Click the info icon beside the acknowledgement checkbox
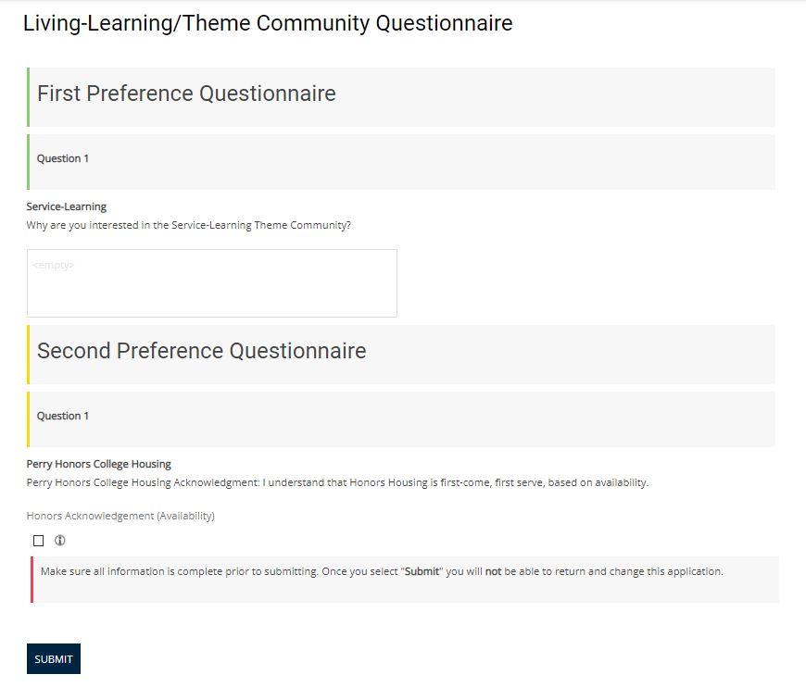Screen dimensions: 806x687 [60, 541]
